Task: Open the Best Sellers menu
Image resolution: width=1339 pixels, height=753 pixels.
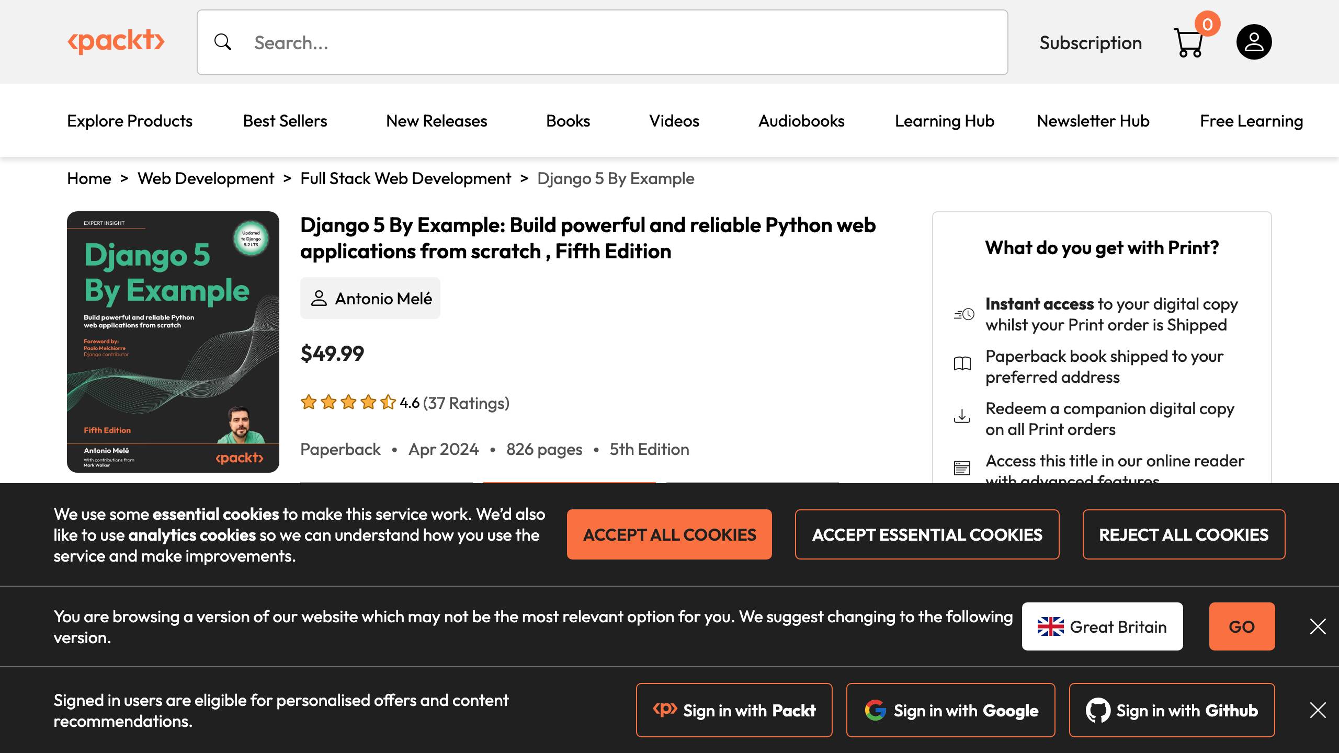Action: point(285,120)
